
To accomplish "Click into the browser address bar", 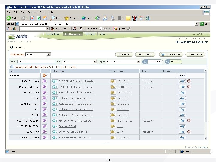I will 106,24.
